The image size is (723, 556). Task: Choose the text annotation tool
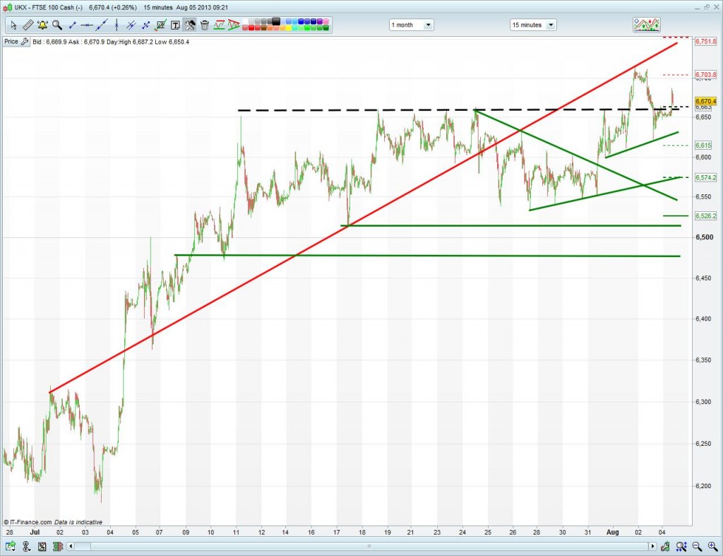click(175, 25)
